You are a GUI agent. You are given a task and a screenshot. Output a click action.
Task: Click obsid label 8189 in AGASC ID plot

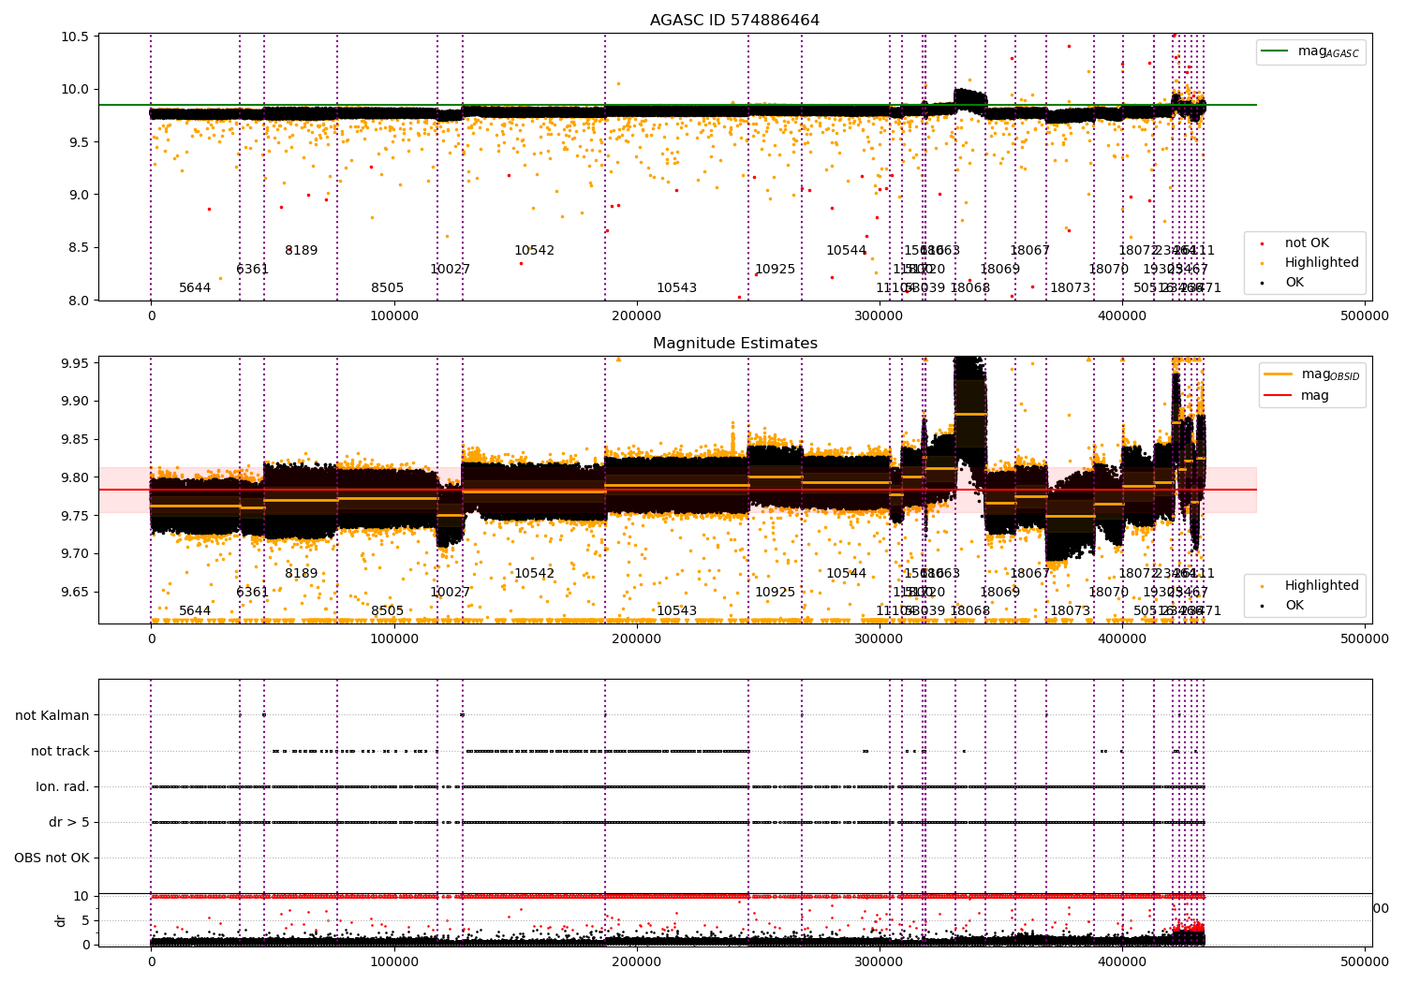pyautogui.click(x=301, y=251)
